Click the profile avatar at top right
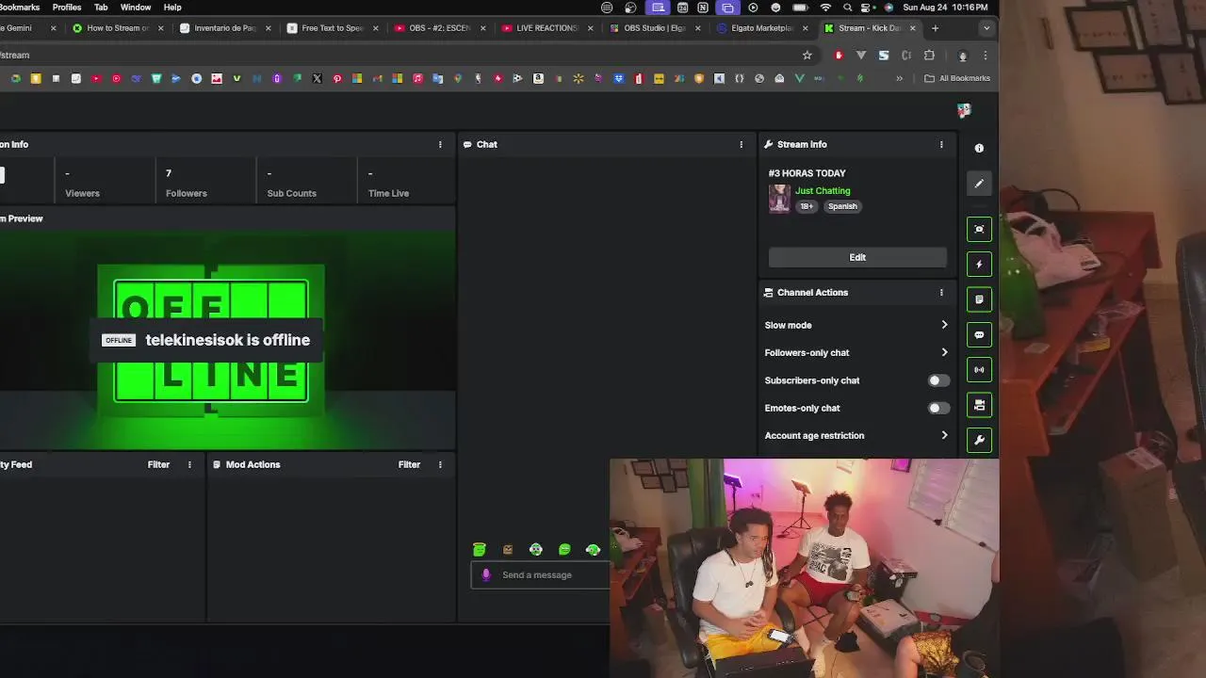Image resolution: width=1206 pixels, height=678 pixels. (964, 110)
